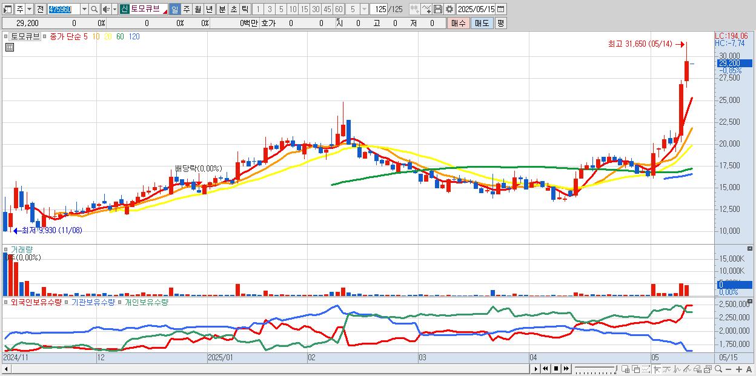Select the 년 (yearly) period toggle
The image size is (756, 376).
(x=208, y=9)
